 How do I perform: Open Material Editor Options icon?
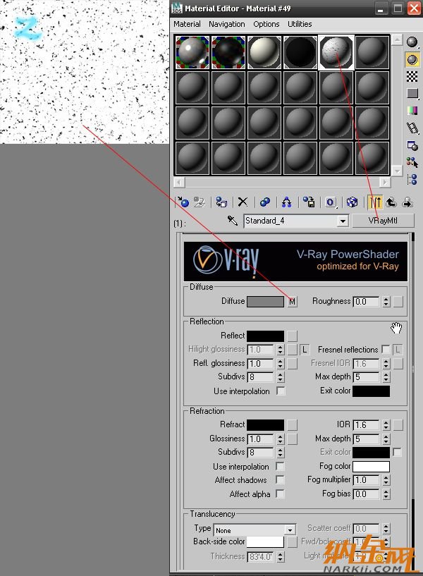(x=412, y=146)
